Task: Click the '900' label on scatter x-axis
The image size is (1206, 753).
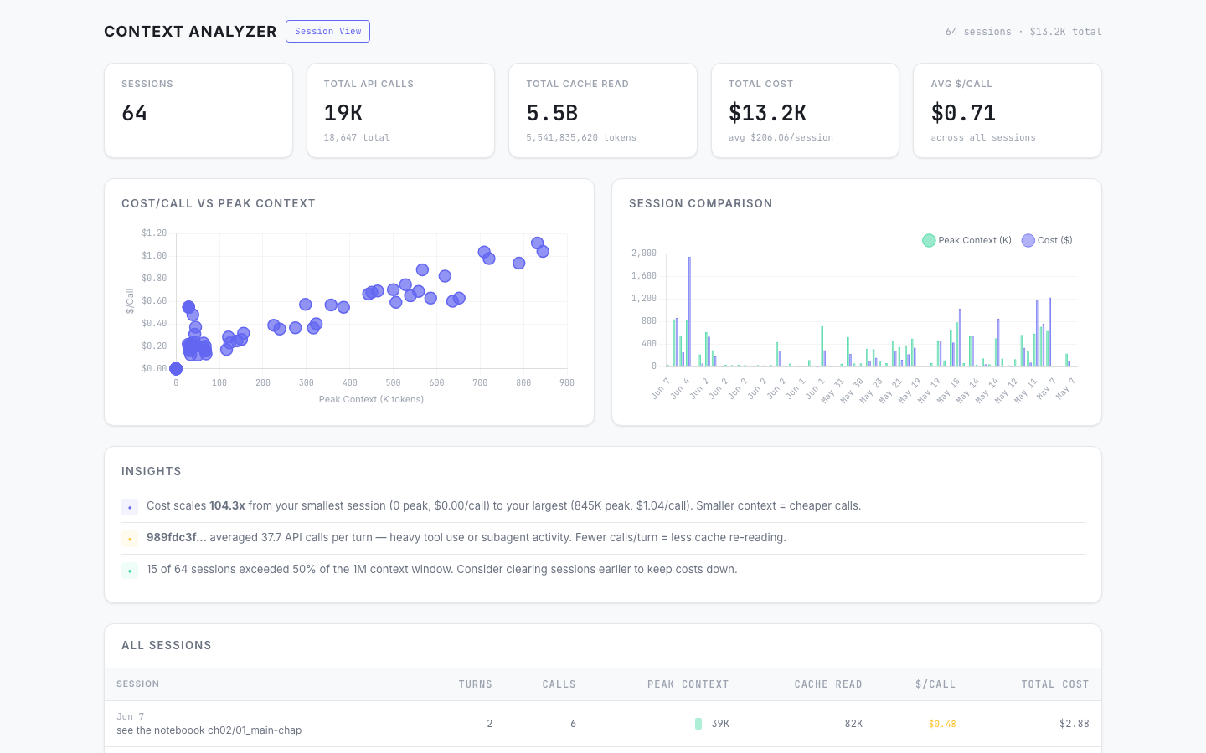Action: click(567, 382)
